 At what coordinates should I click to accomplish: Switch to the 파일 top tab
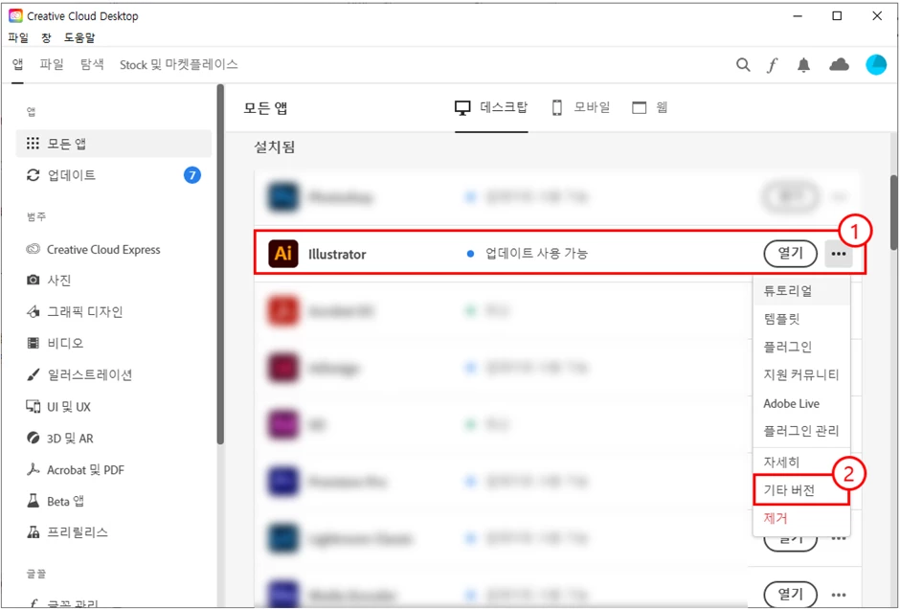pos(51,64)
